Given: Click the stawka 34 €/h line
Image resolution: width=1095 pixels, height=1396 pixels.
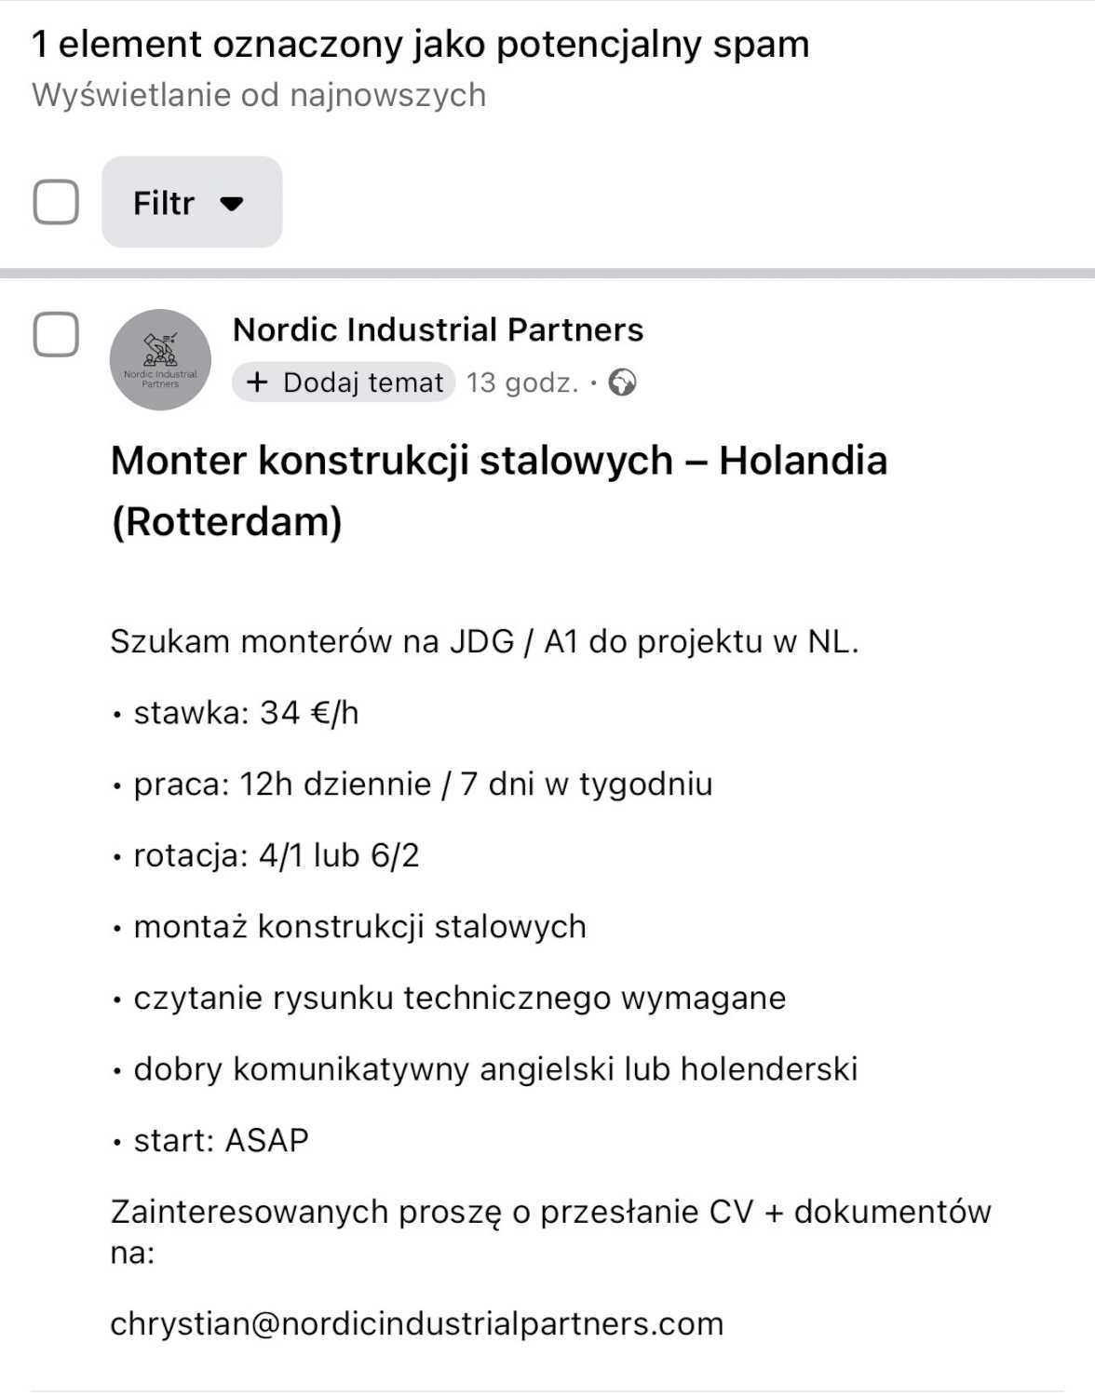Looking at the screenshot, I should 246,712.
